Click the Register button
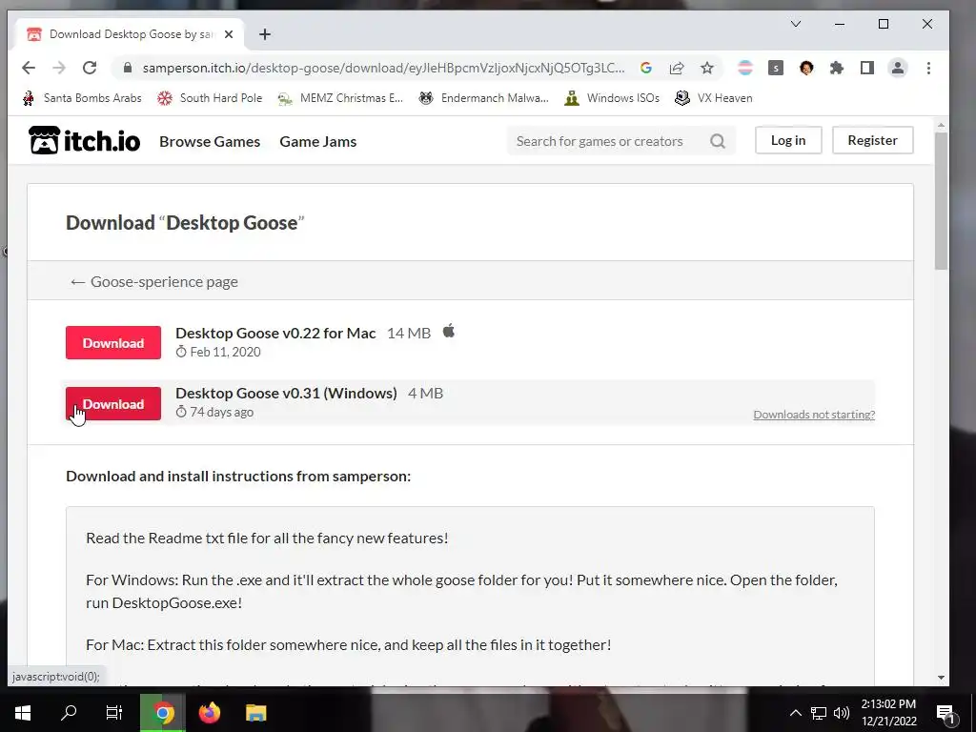The width and height of the screenshot is (976, 732). 873,140
